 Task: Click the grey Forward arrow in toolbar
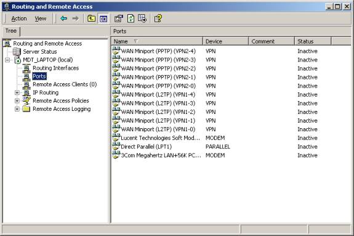pos(75,18)
